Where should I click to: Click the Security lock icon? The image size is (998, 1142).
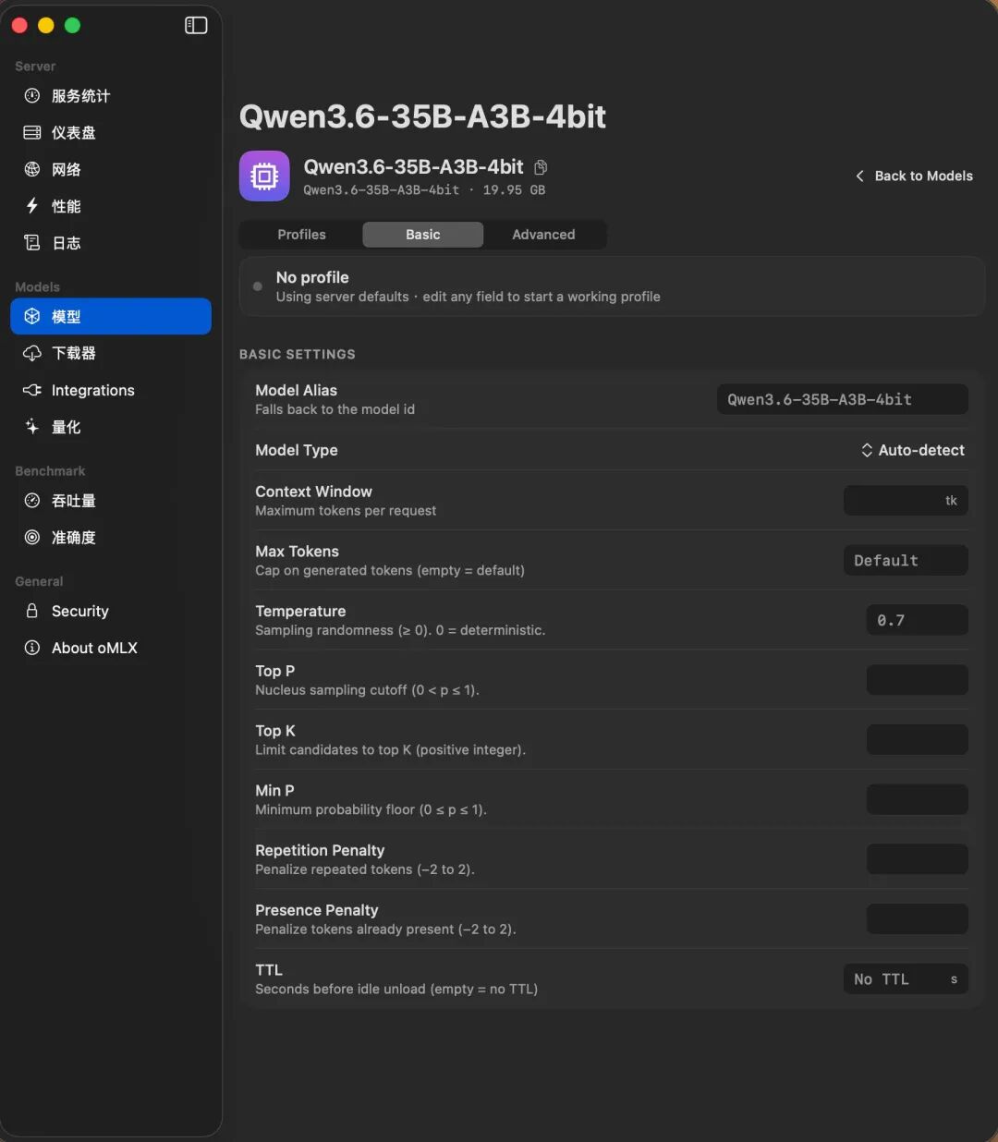[x=32, y=612]
